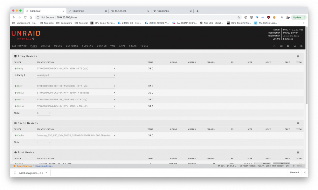Click the page vertical scrollbar
The image size is (318, 190).
click(x=307, y=65)
